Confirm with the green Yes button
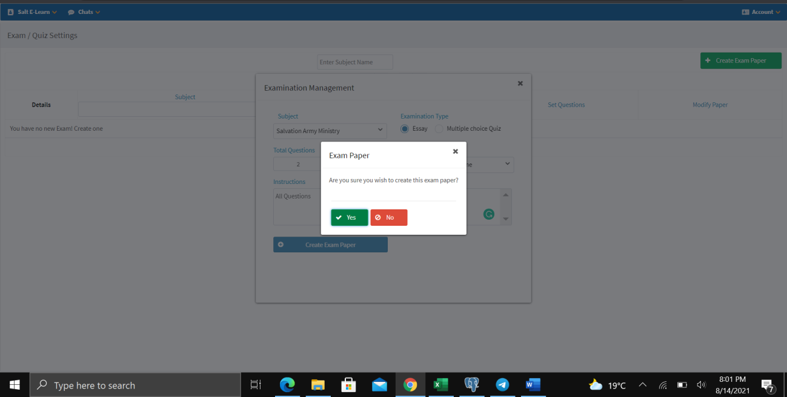The height and width of the screenshot is (397, 787). point(350,217)
